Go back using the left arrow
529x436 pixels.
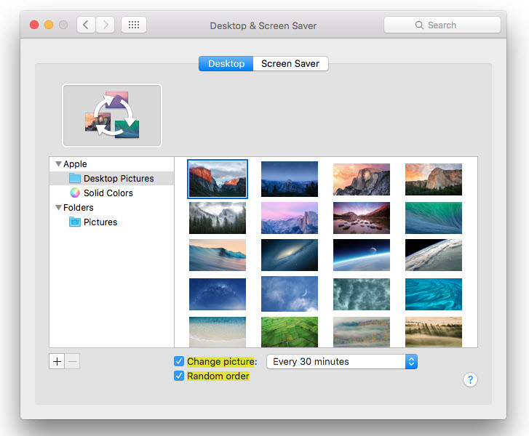point(86,25)
